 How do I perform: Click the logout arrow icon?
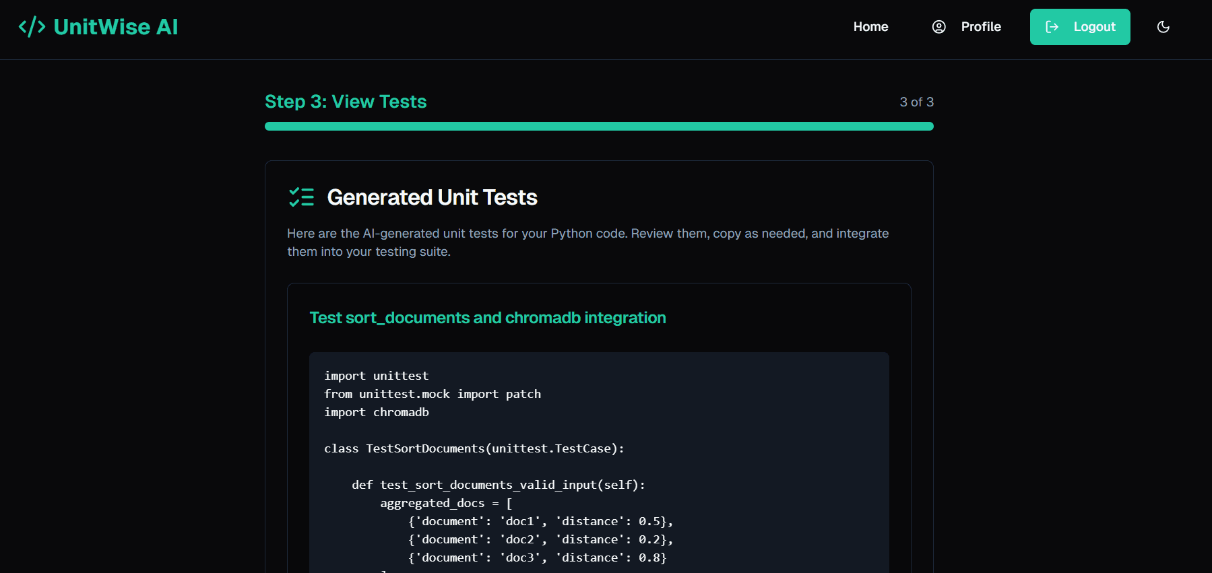pyautogui.click(x=1052, y=27)
